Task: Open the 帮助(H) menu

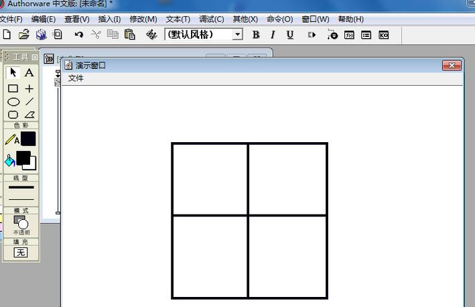Action: click(x=351, y=19)
